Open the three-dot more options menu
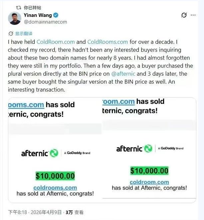Screen dimensions: 204x220 (x=193, y=15)
